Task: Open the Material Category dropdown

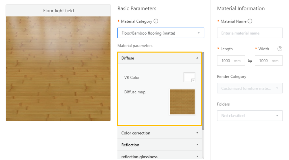Action: (x=161, y=33)
